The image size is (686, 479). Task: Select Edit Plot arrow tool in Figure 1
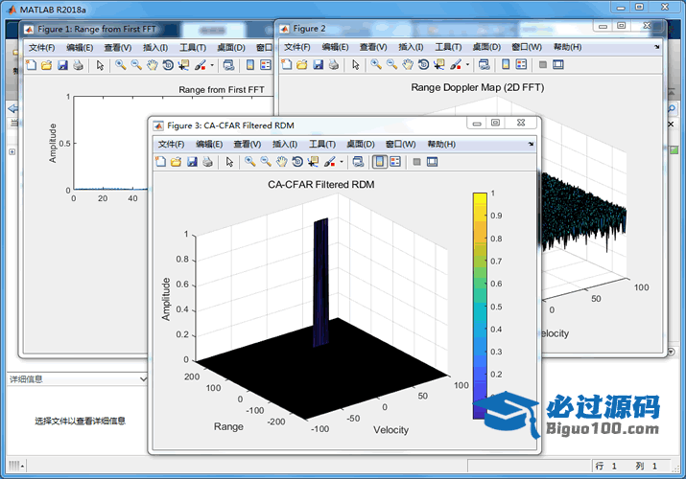pos(100,65)
